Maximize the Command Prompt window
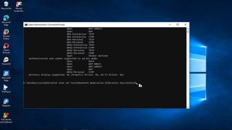Screen dimensions: 232x130 tap(178, 25)
